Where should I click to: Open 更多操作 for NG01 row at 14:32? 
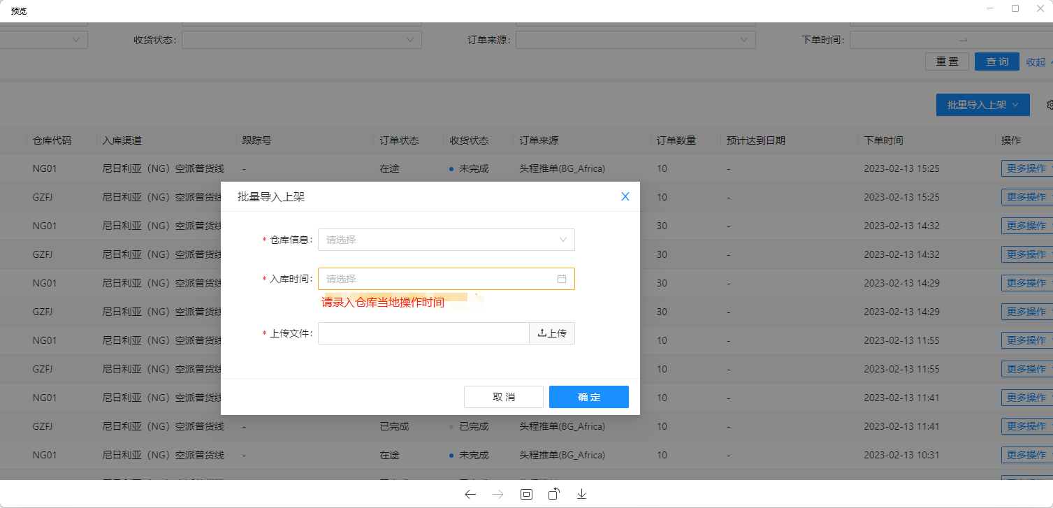1026,226
